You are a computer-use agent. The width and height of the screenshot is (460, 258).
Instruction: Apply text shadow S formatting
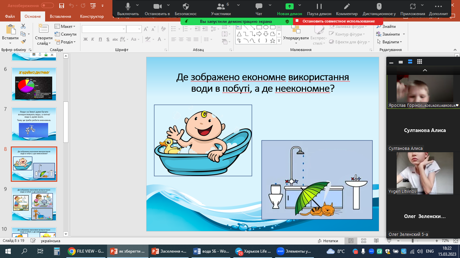[x=107, y=39]
